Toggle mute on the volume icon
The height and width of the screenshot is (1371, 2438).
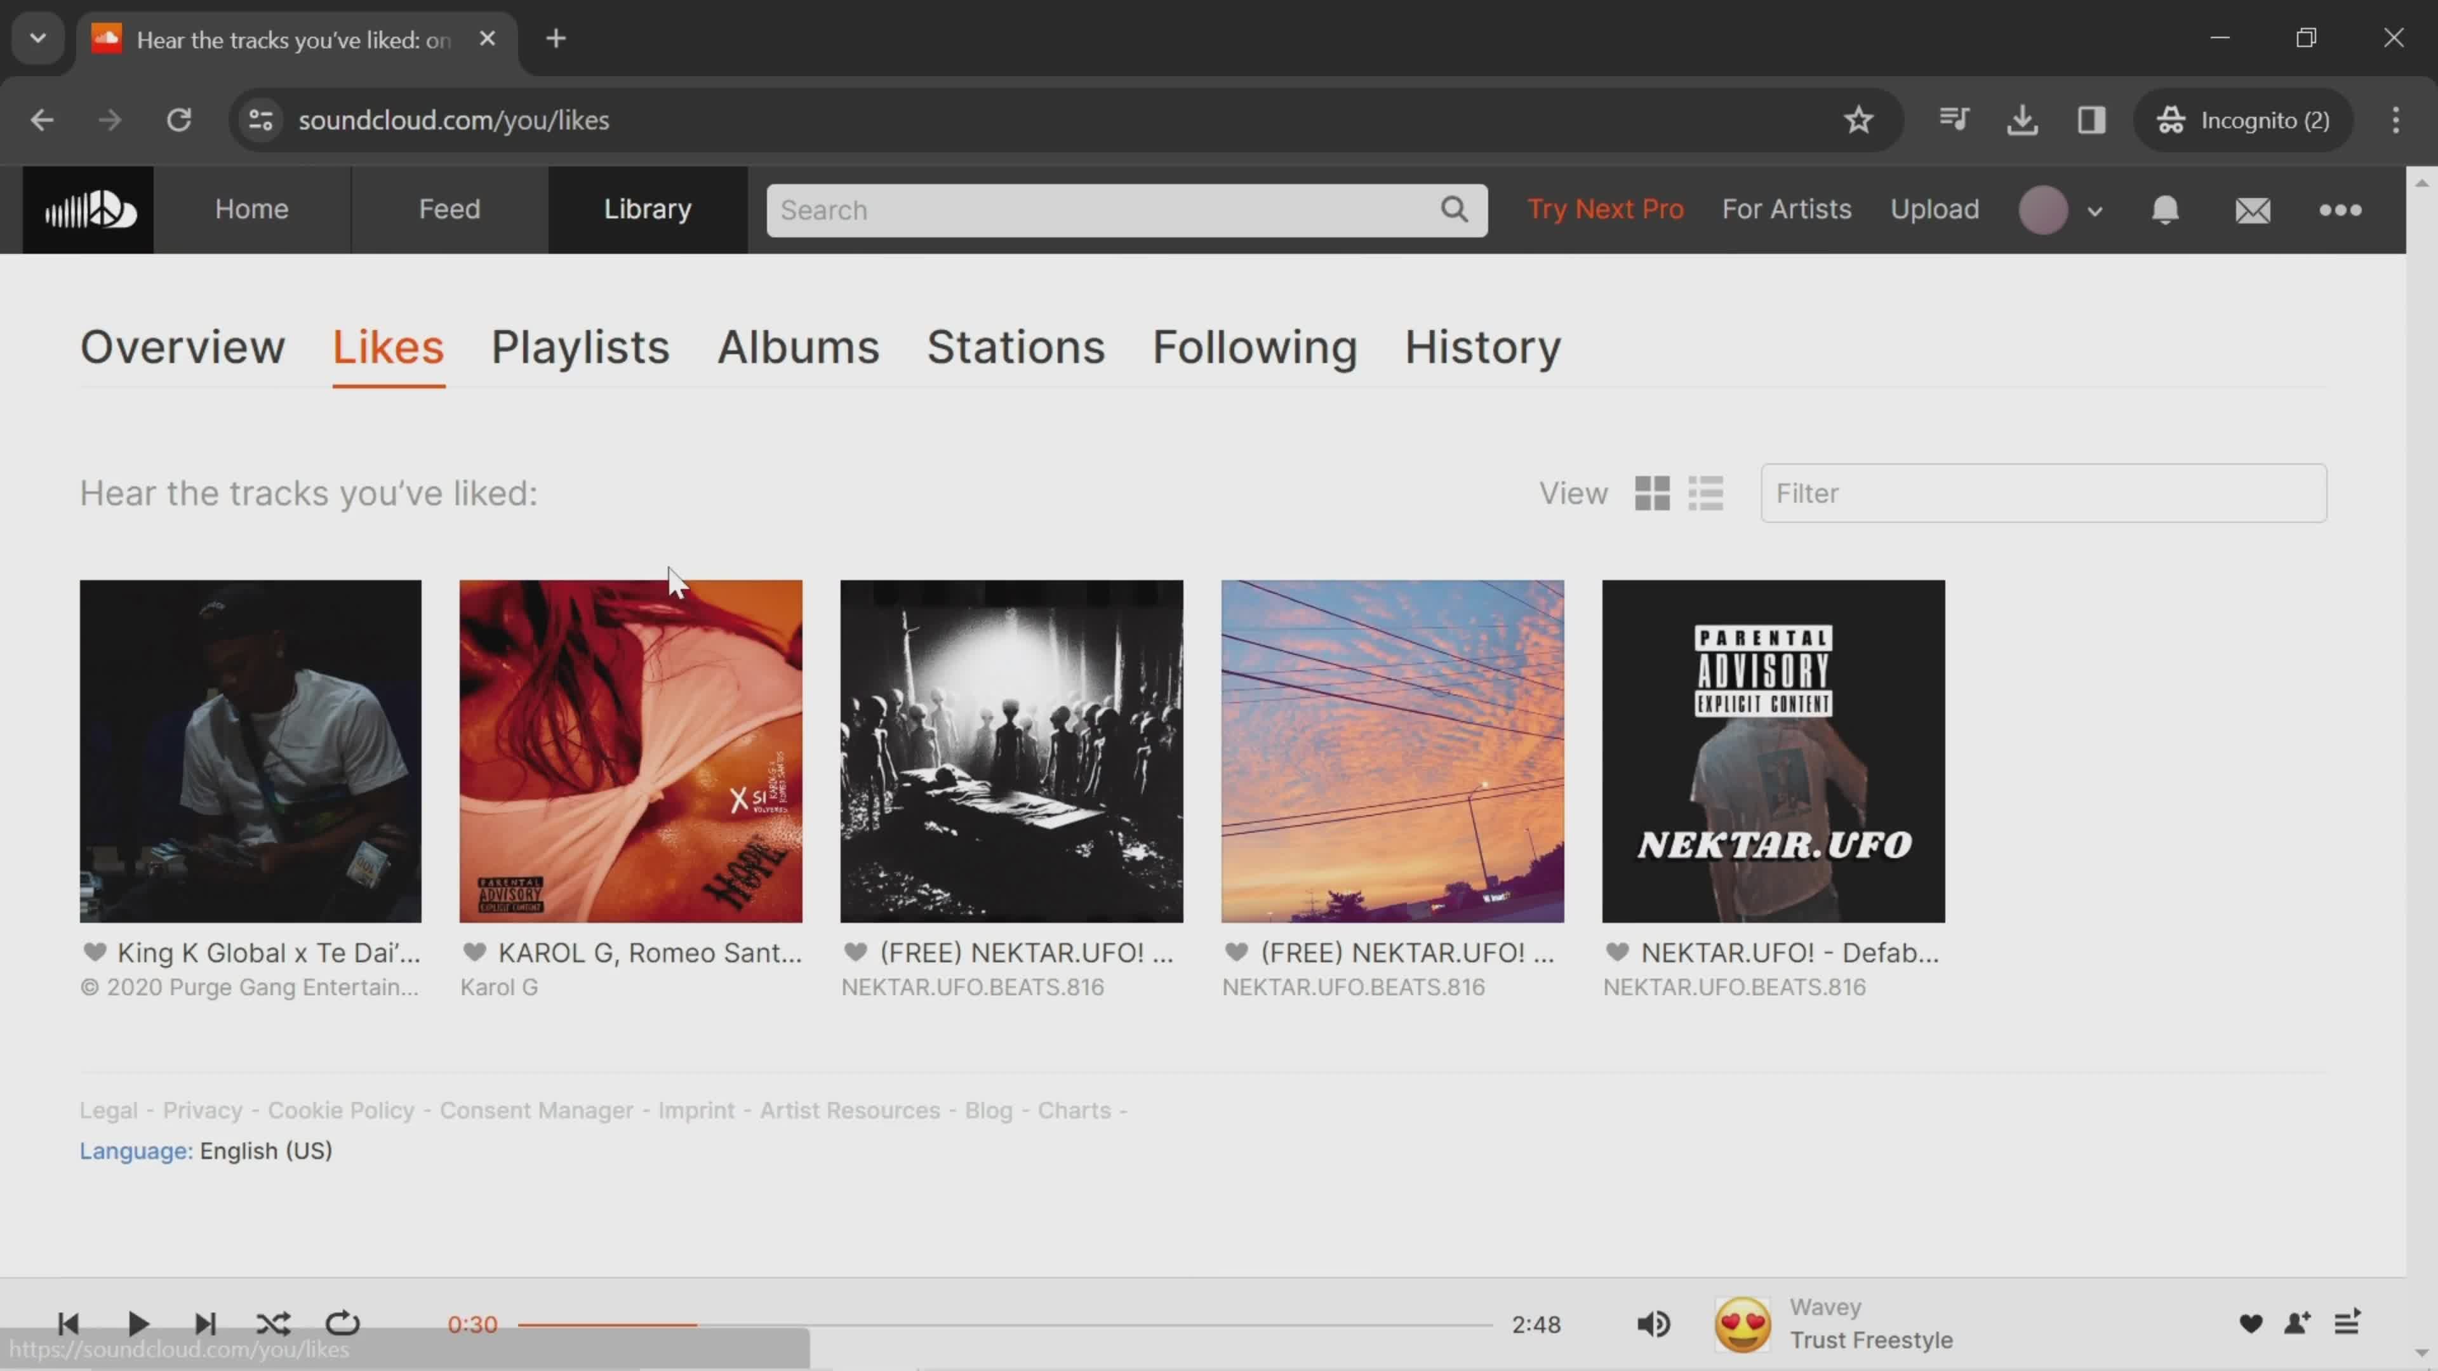point(1655,1324)
